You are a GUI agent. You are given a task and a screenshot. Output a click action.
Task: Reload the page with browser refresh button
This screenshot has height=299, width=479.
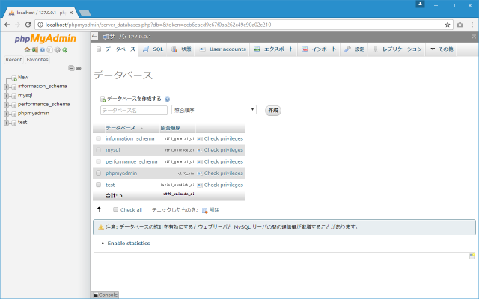[28, 25]
